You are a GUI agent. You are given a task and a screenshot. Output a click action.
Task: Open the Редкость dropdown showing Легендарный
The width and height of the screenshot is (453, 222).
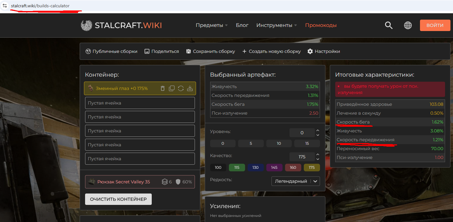tap(295, 181)
